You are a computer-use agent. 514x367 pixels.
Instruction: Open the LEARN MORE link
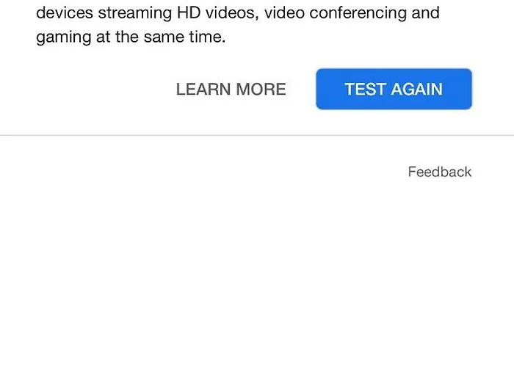(x=231, y=90)
